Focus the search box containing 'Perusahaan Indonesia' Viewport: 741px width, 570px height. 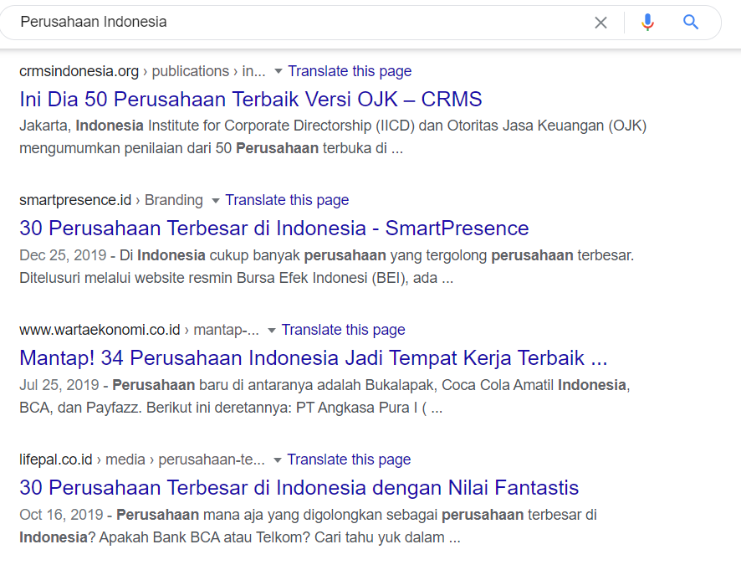point(293,23)
